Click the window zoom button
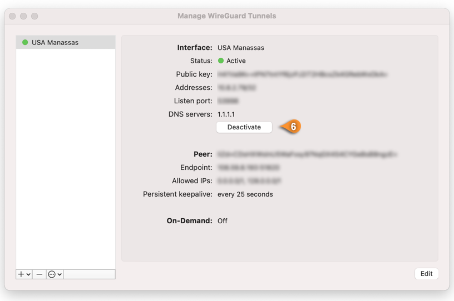This screenshot has width=454, height=301. [x=34, y=16]
